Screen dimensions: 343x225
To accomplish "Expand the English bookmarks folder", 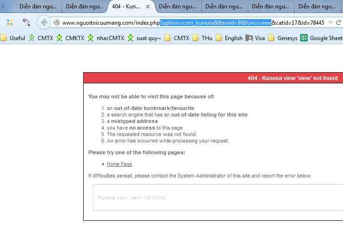I will (229, 38).
